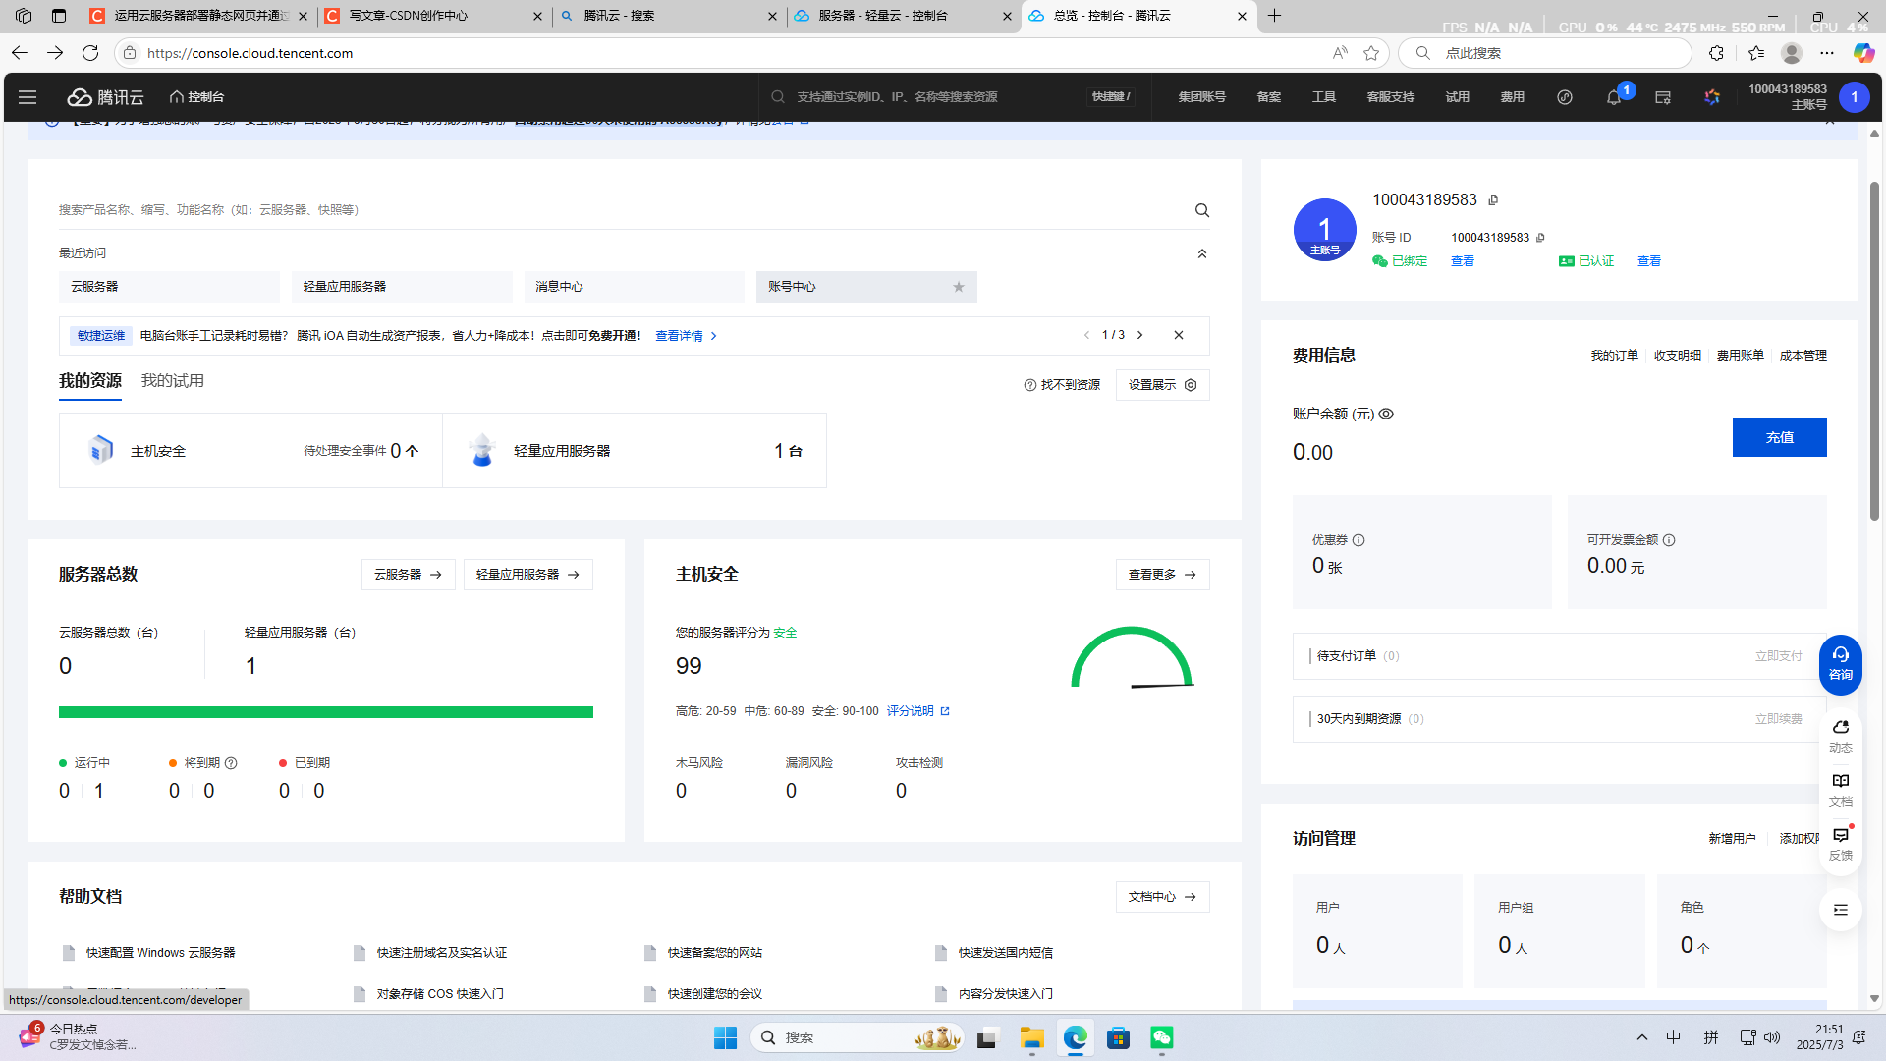Click the 将到期 help question icon
Screen dimensions: 1886x1061
click(231, 763)
